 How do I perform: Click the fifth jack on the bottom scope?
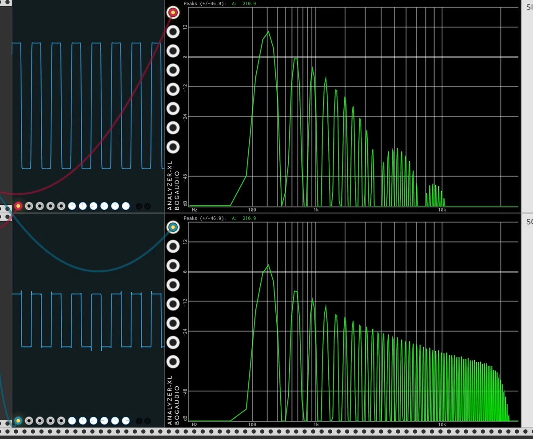click(61, 420)
